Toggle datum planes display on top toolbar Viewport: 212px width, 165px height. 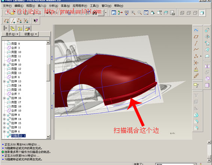[6, 21]
